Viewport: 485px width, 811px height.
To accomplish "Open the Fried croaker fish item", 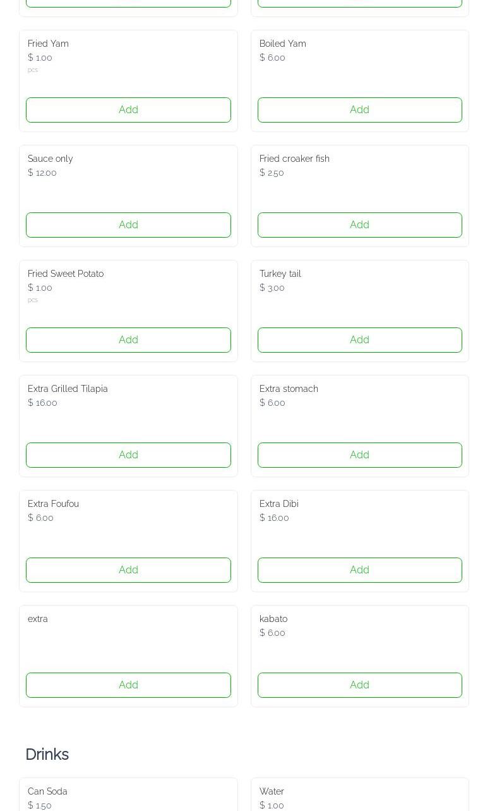I will [294, 159].
